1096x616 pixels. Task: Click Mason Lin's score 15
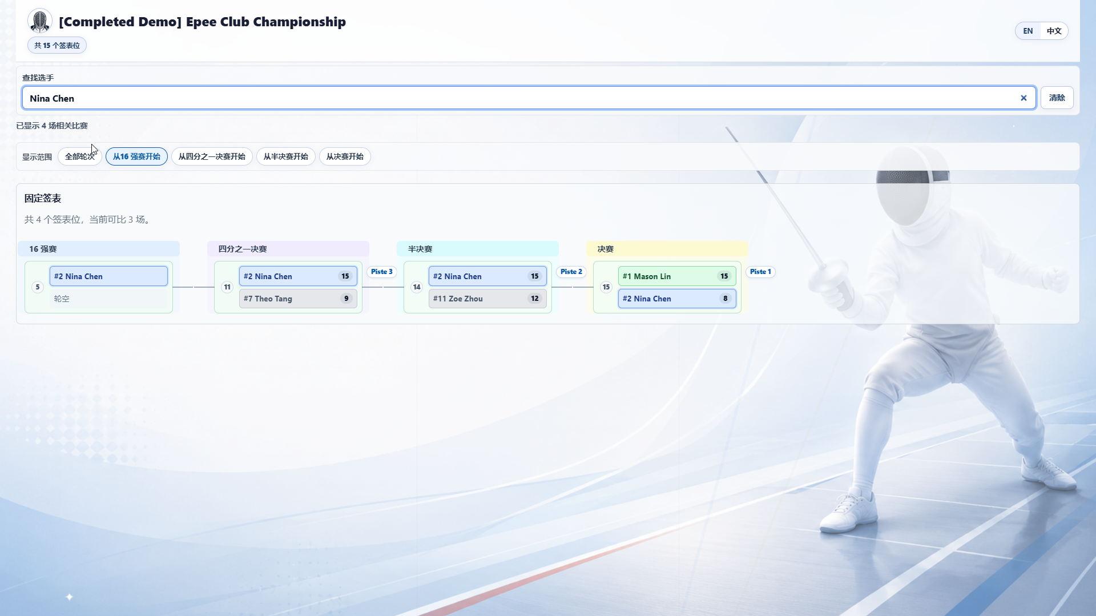tap(724, 276)
